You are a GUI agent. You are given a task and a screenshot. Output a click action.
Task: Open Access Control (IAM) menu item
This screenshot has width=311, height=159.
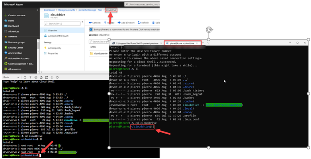[56, 36]
